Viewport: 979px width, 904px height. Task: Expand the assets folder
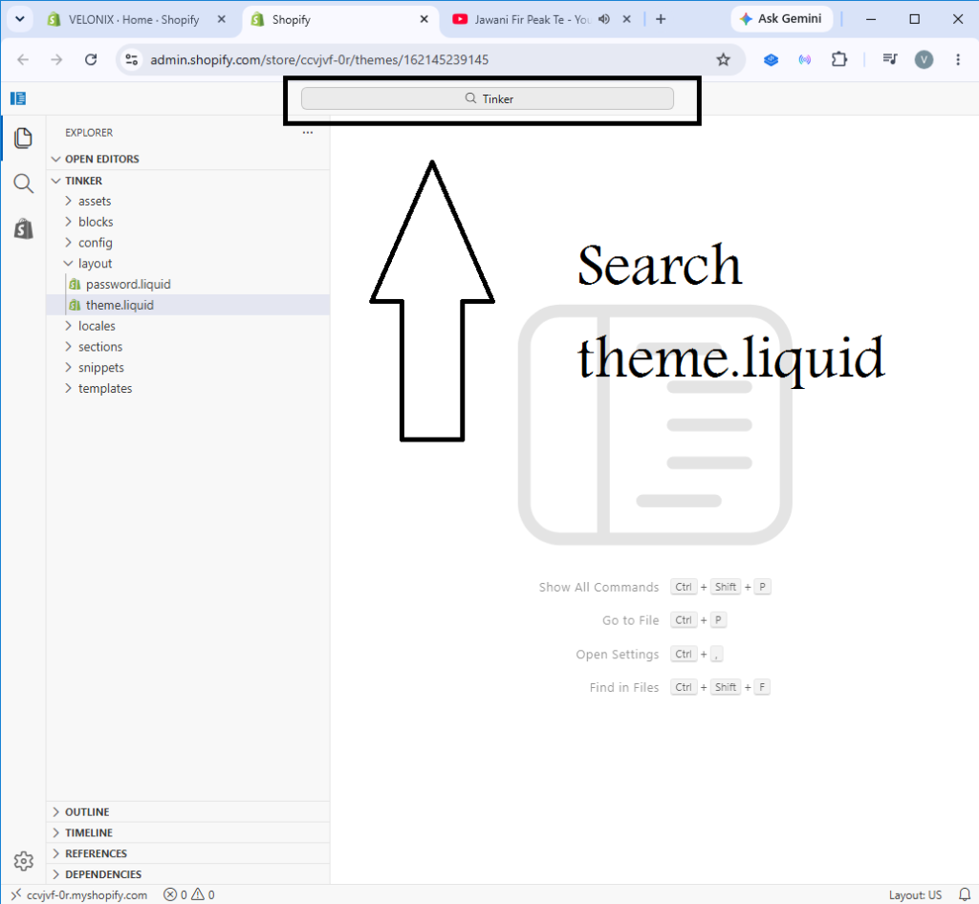coord(188,202)
